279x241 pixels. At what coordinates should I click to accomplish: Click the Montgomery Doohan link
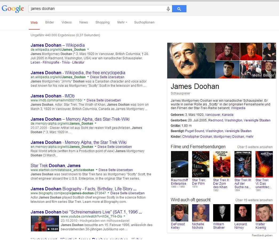tap(229, 137)
